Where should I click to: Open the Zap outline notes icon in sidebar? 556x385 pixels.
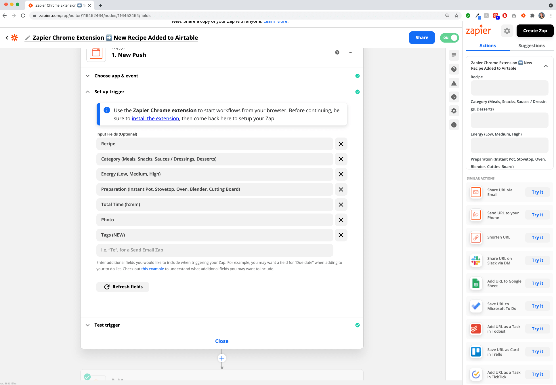(x=454, y=55)
